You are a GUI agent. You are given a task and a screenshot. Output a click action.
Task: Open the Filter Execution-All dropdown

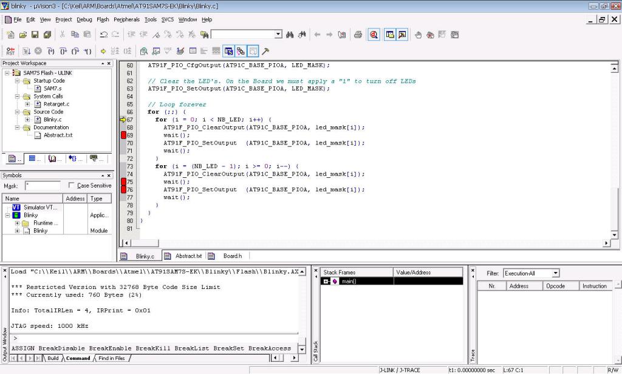pos(555,273)
